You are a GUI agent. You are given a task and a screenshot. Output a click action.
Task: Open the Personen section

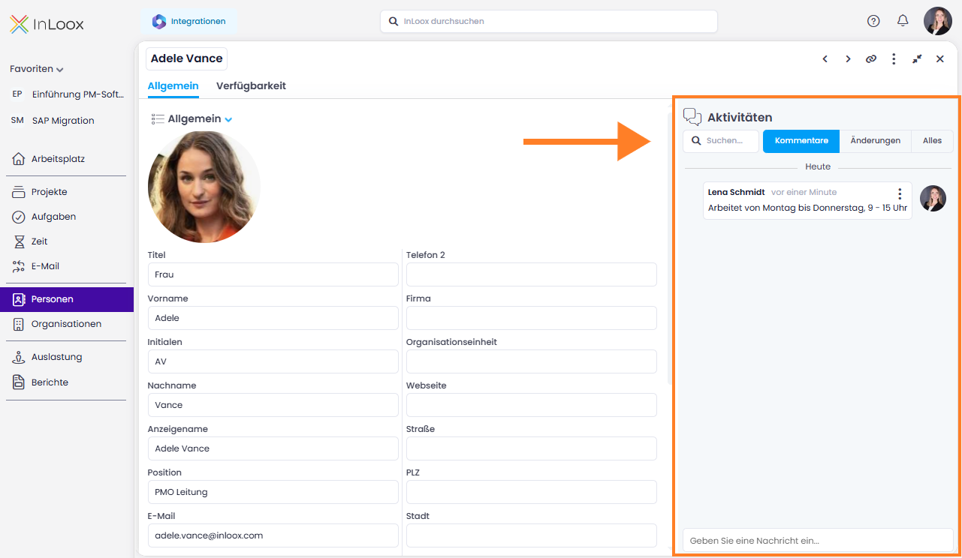click(67, 299)
